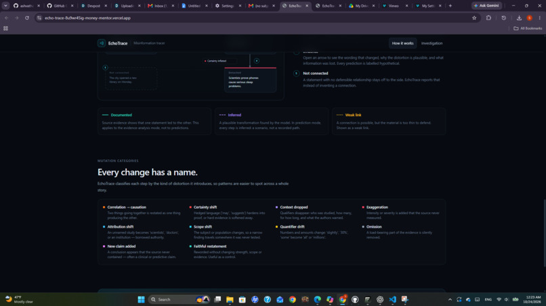The width and height of the screenshot is (546, 306).
Task: Open the ChatGPT app from the taskbar
Action: click(380, 299)
